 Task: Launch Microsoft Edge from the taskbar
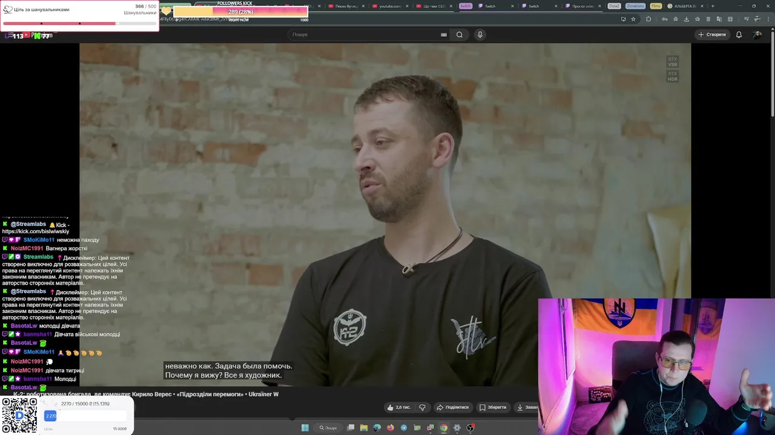[377, 428]
